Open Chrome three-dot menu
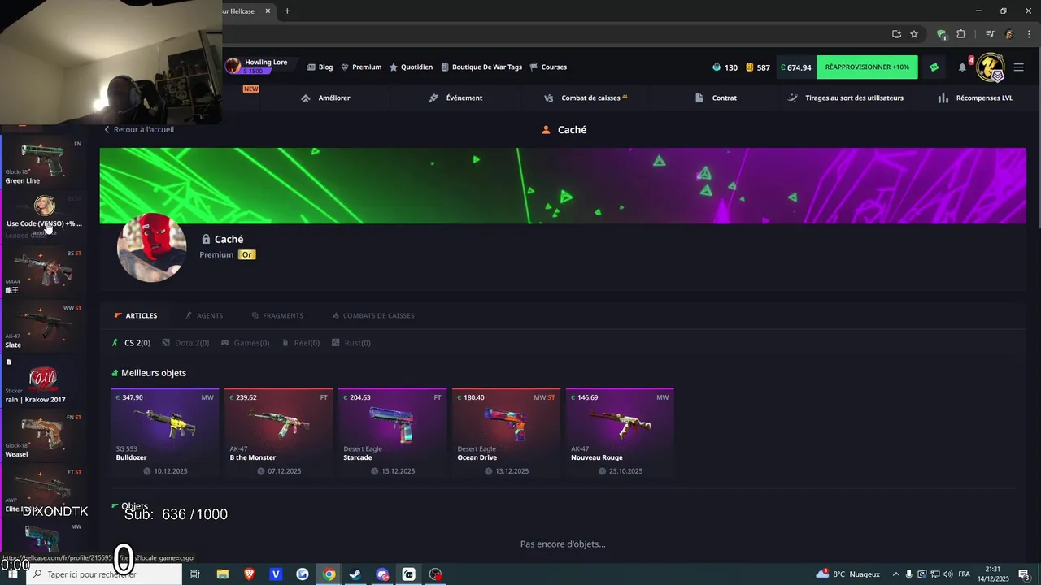This screenshot has width=1041, height=585. click(x=1029, y=34)
